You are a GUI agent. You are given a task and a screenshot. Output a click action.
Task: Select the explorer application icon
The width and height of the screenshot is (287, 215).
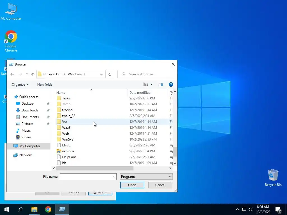click(59, 151)
